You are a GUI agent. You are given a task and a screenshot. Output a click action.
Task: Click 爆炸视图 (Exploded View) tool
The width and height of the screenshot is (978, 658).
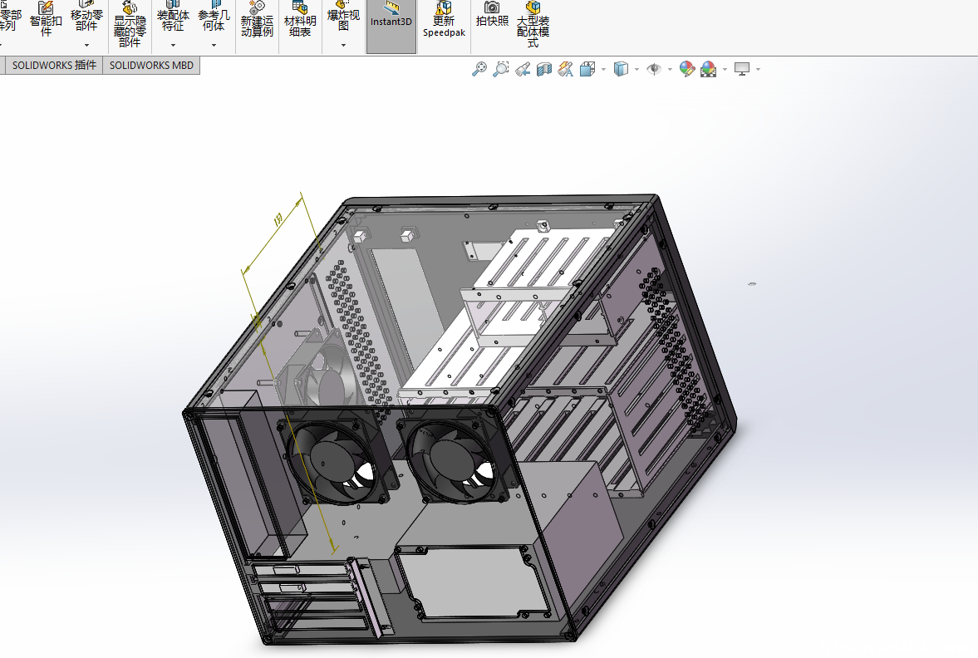point(344,17)
